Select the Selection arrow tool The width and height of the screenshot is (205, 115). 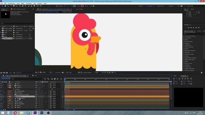[2, 6]
